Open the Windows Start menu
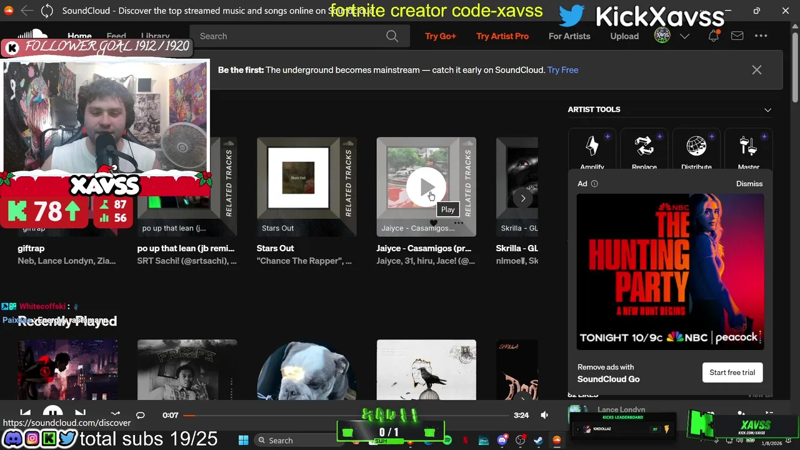The width and height of the screenshot is (800, 450). pyautogui.click(x=243, y=440)
